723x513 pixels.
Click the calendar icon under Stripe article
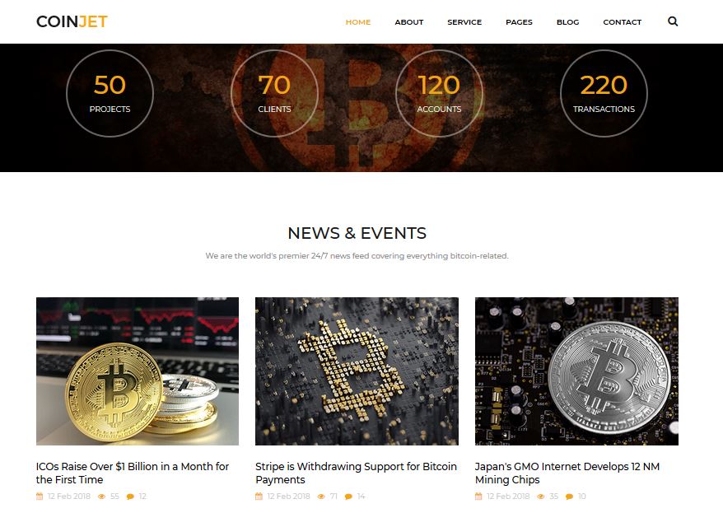(x=259, y=497)
